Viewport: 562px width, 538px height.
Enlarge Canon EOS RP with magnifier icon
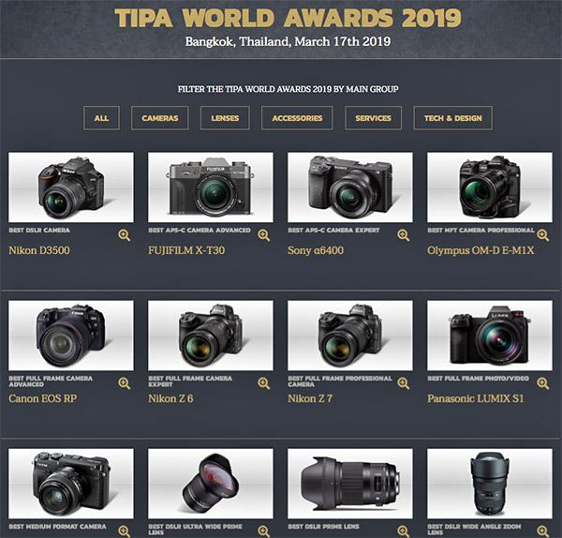tap(125, 383)
